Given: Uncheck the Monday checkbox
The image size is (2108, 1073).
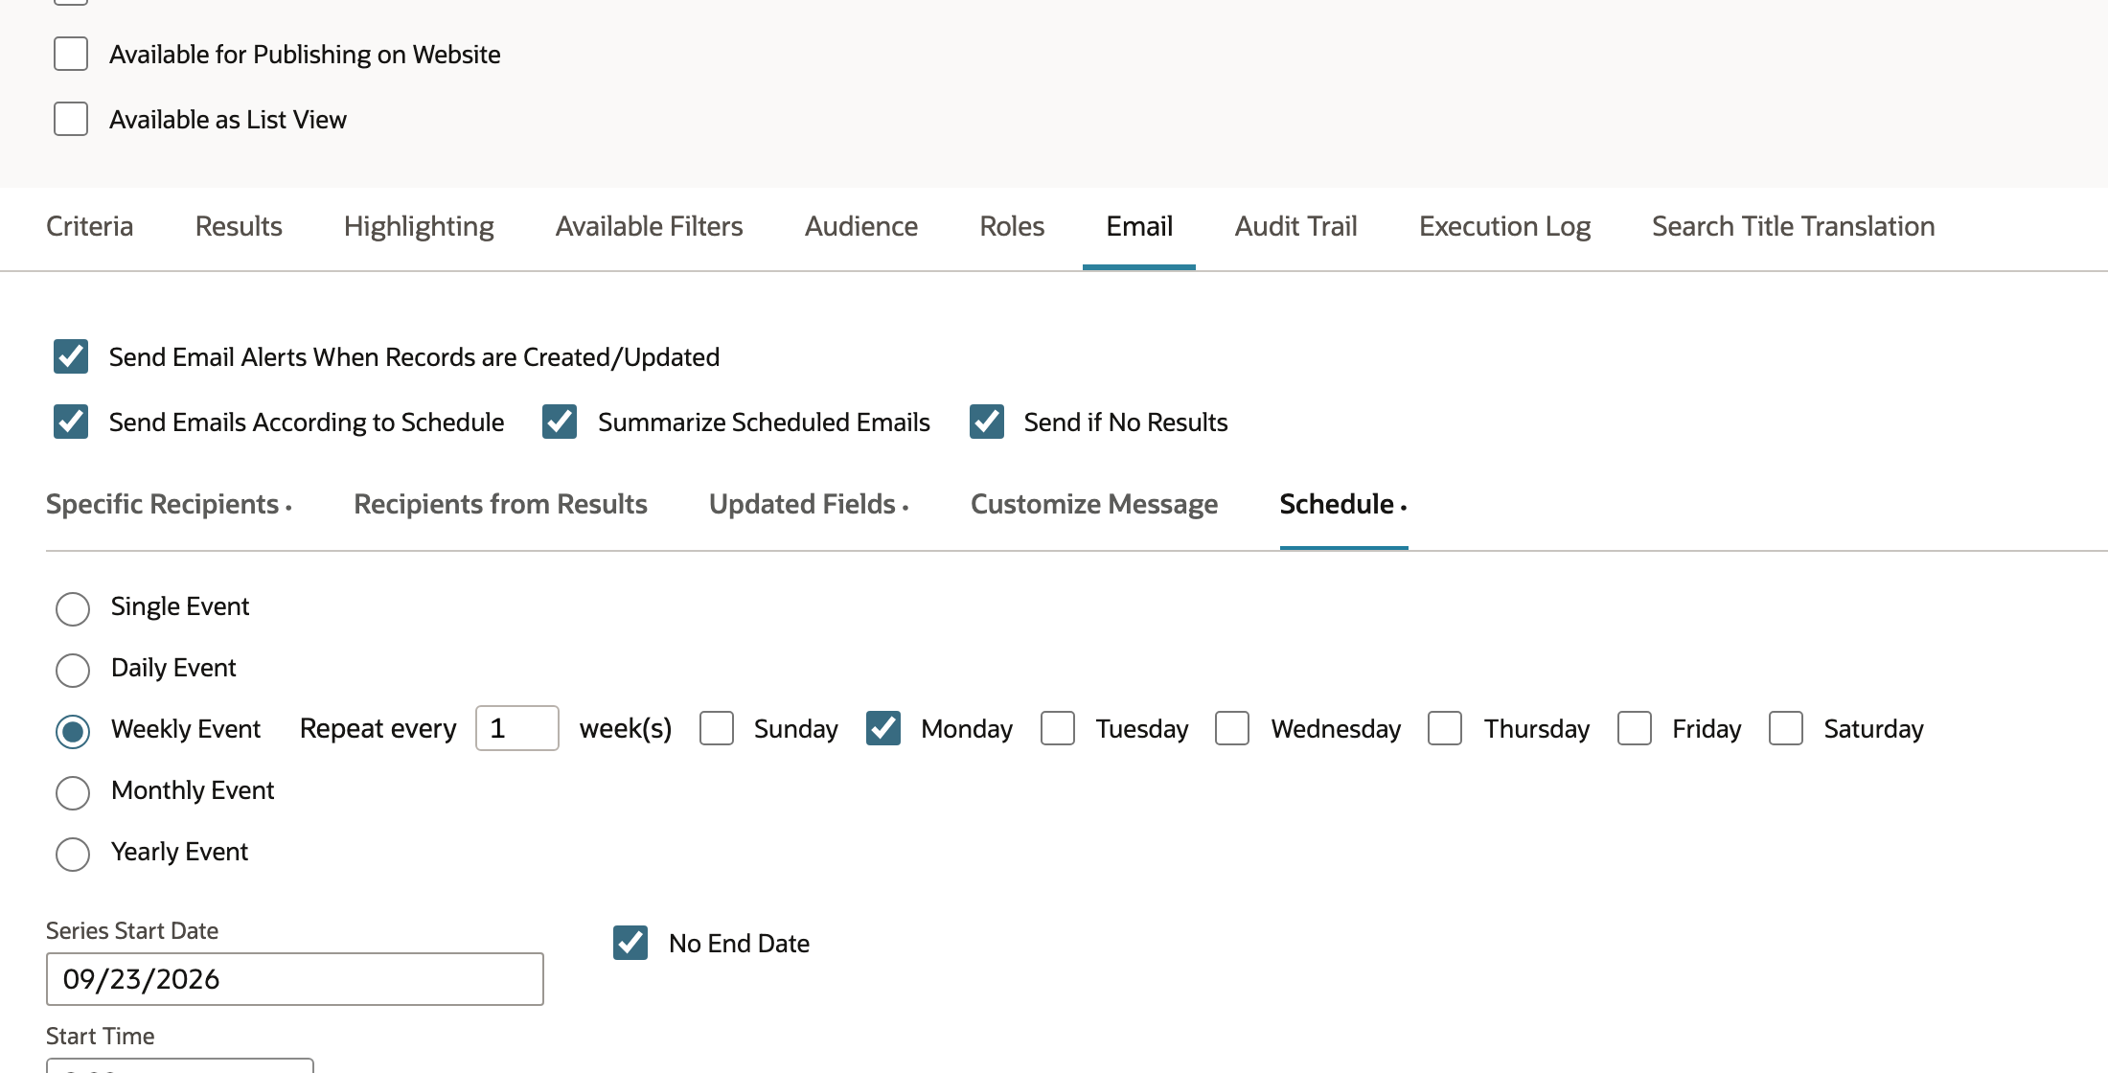Looking at the screenshot, I should click(883, 728).
